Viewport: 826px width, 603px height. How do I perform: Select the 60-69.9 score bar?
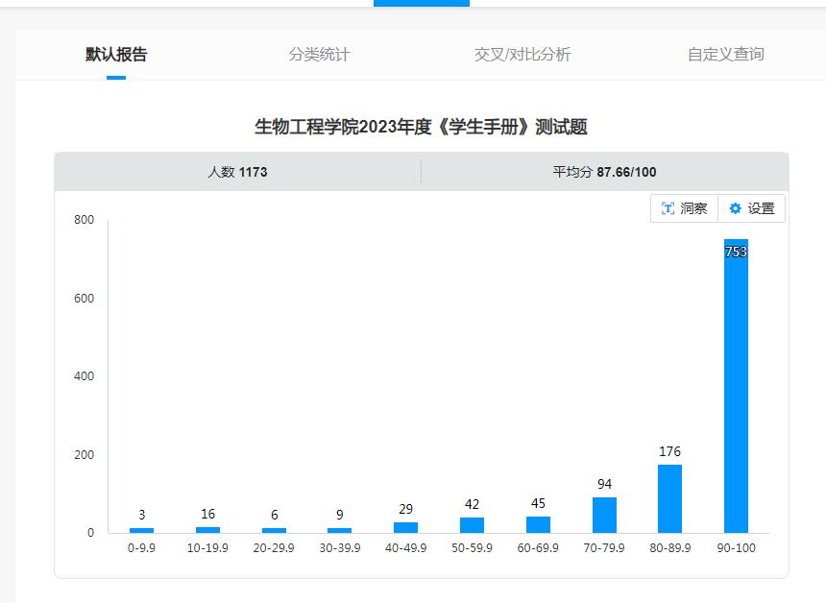[538, 524]
